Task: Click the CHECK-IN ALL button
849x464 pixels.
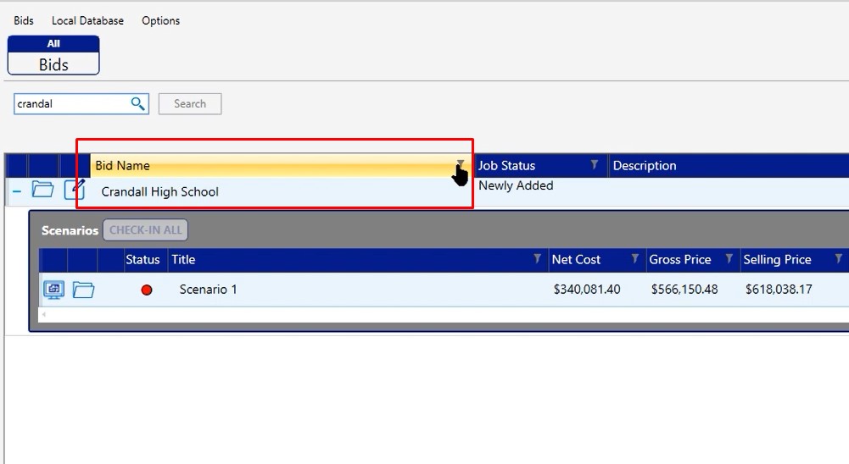Action: (145, 229)
